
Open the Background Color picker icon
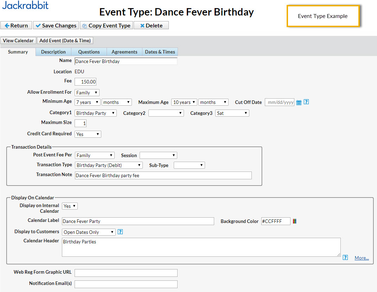click(x=295, y=221)
